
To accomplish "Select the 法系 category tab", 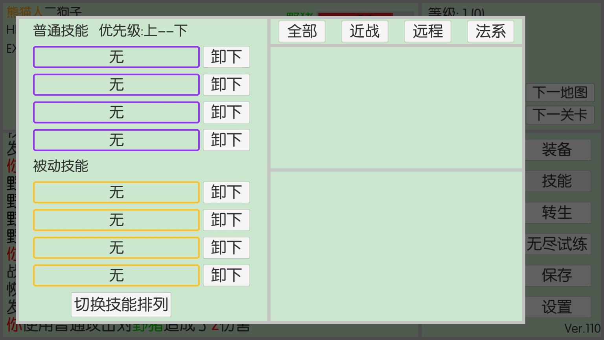I will (x=490, y=31).
